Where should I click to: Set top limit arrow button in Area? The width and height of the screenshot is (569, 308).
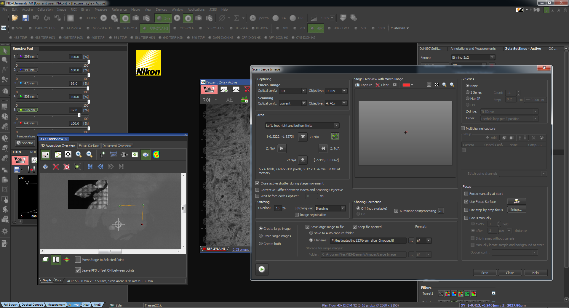pyautogui.click(x=303, y=137)
